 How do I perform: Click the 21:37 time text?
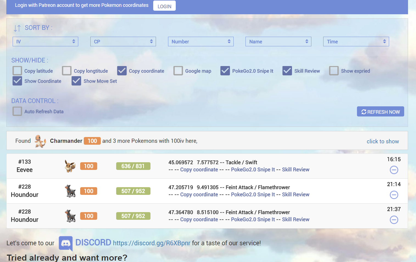pos(394,209)
